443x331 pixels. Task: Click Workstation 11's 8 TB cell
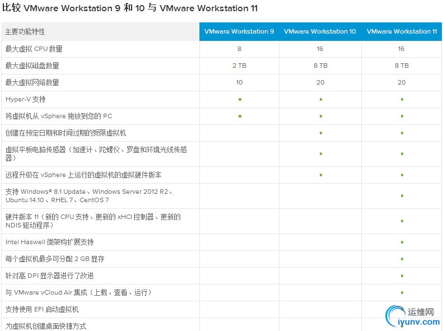(402, 66)
